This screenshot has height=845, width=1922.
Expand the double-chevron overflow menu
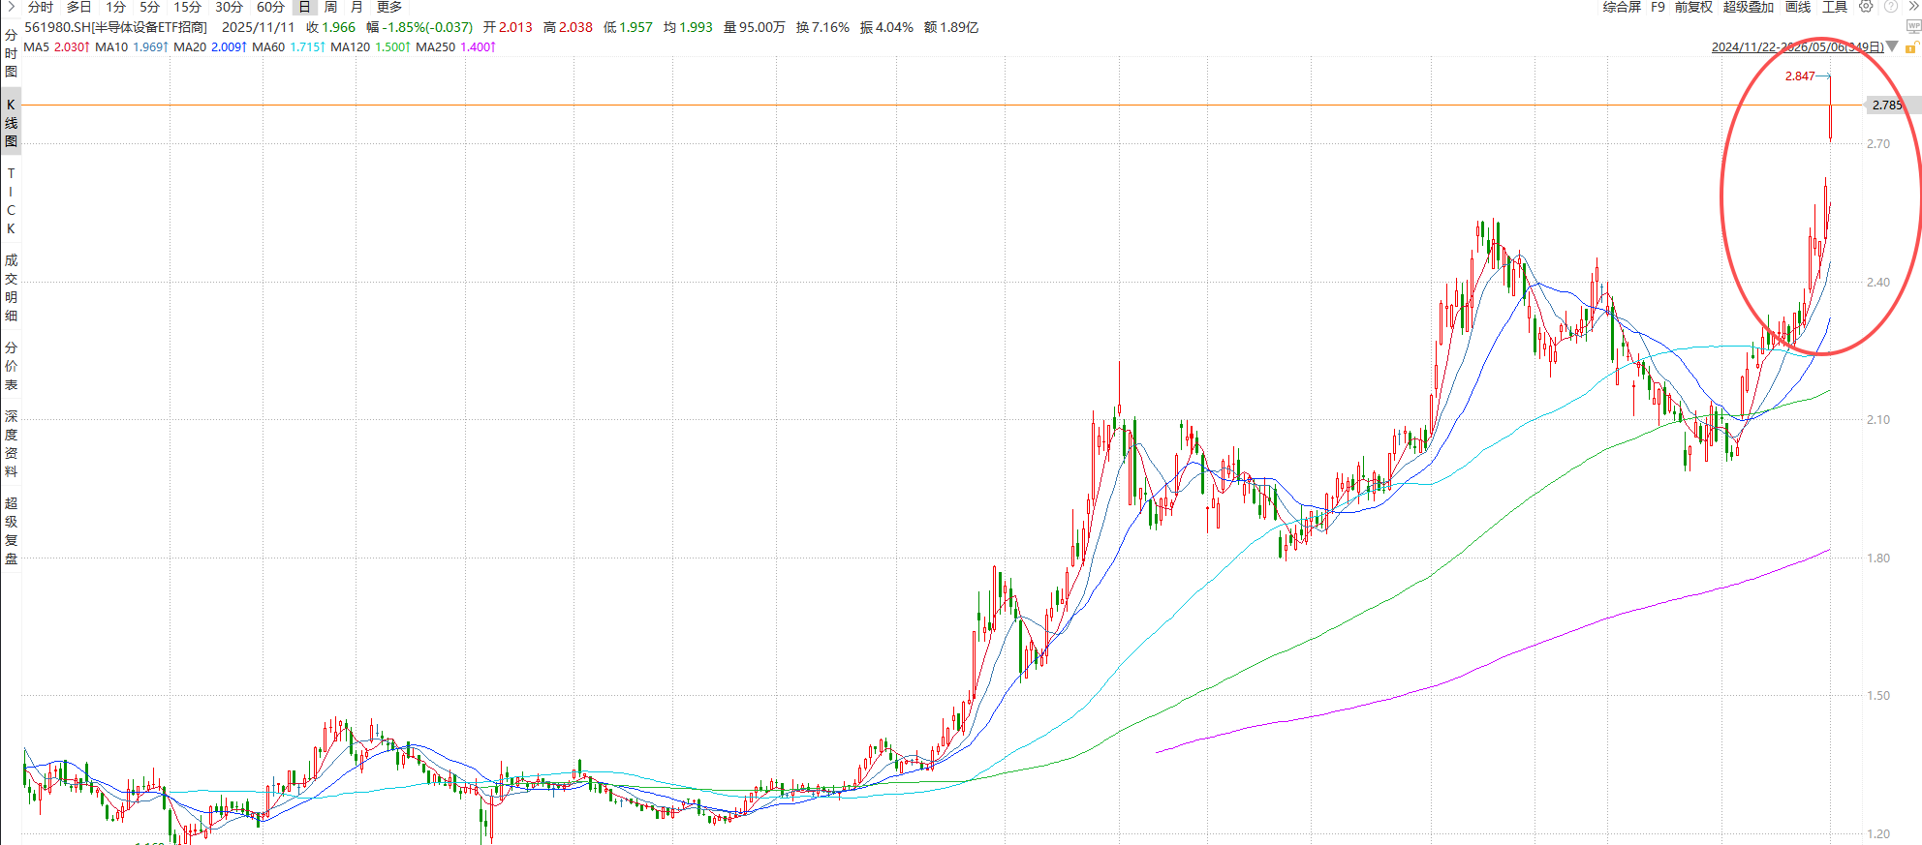pyautogui.click(x=1913, y=7)
